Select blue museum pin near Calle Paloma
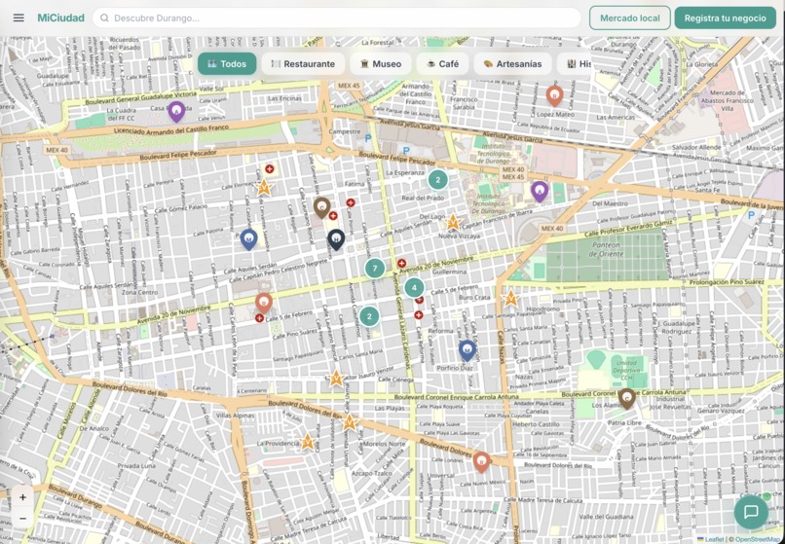Viewport: 785px width, 544px height. click(x=248, y=239)
